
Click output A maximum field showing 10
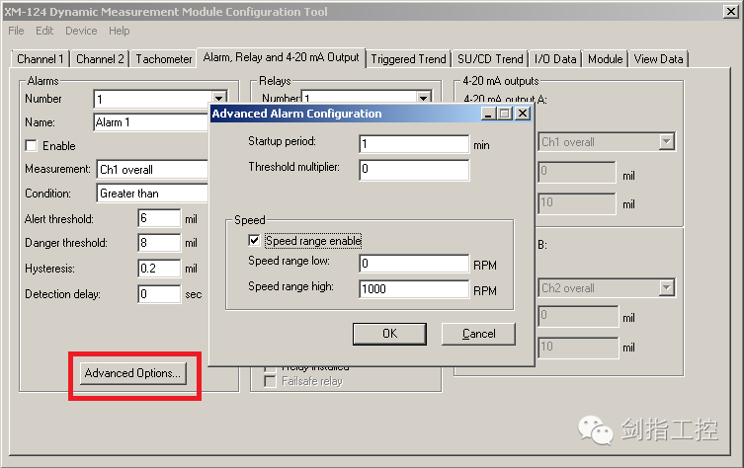click(x=577, y=203)
